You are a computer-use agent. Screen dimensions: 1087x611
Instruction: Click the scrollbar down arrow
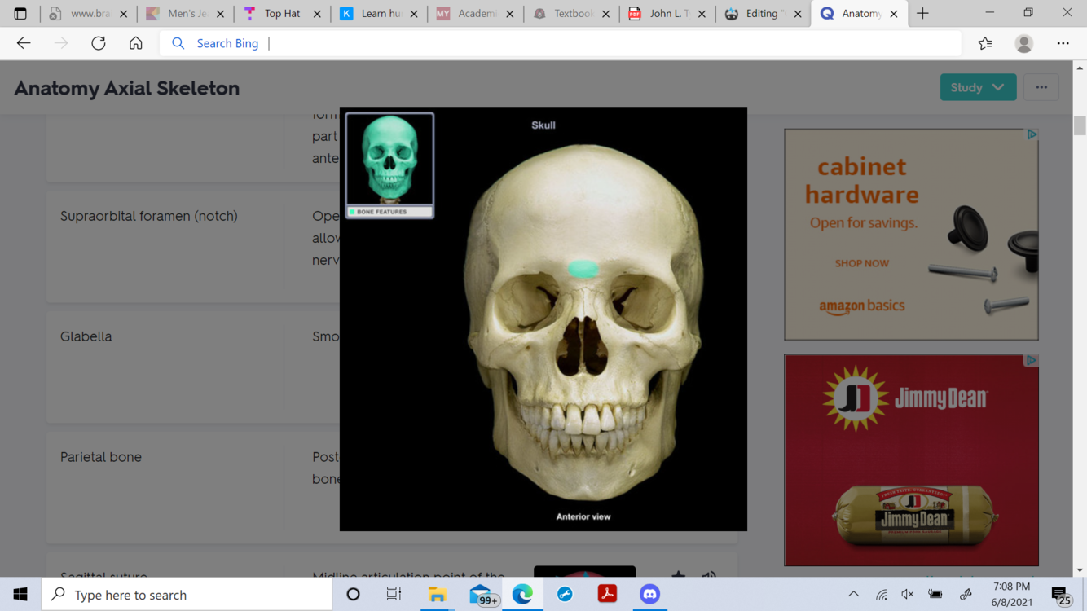pyautogui.click(x=1080, y=570)
